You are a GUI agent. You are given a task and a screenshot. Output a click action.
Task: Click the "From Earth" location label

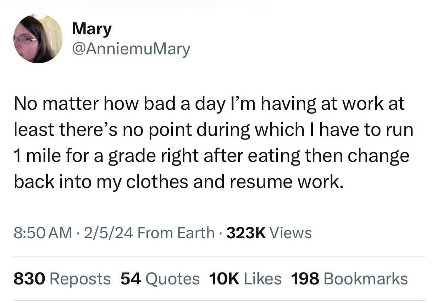176,233
